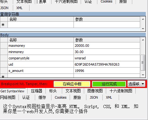148x120 pixels.
Task: Click the query string new-row parameter cell
Action: tap(107, 25)
